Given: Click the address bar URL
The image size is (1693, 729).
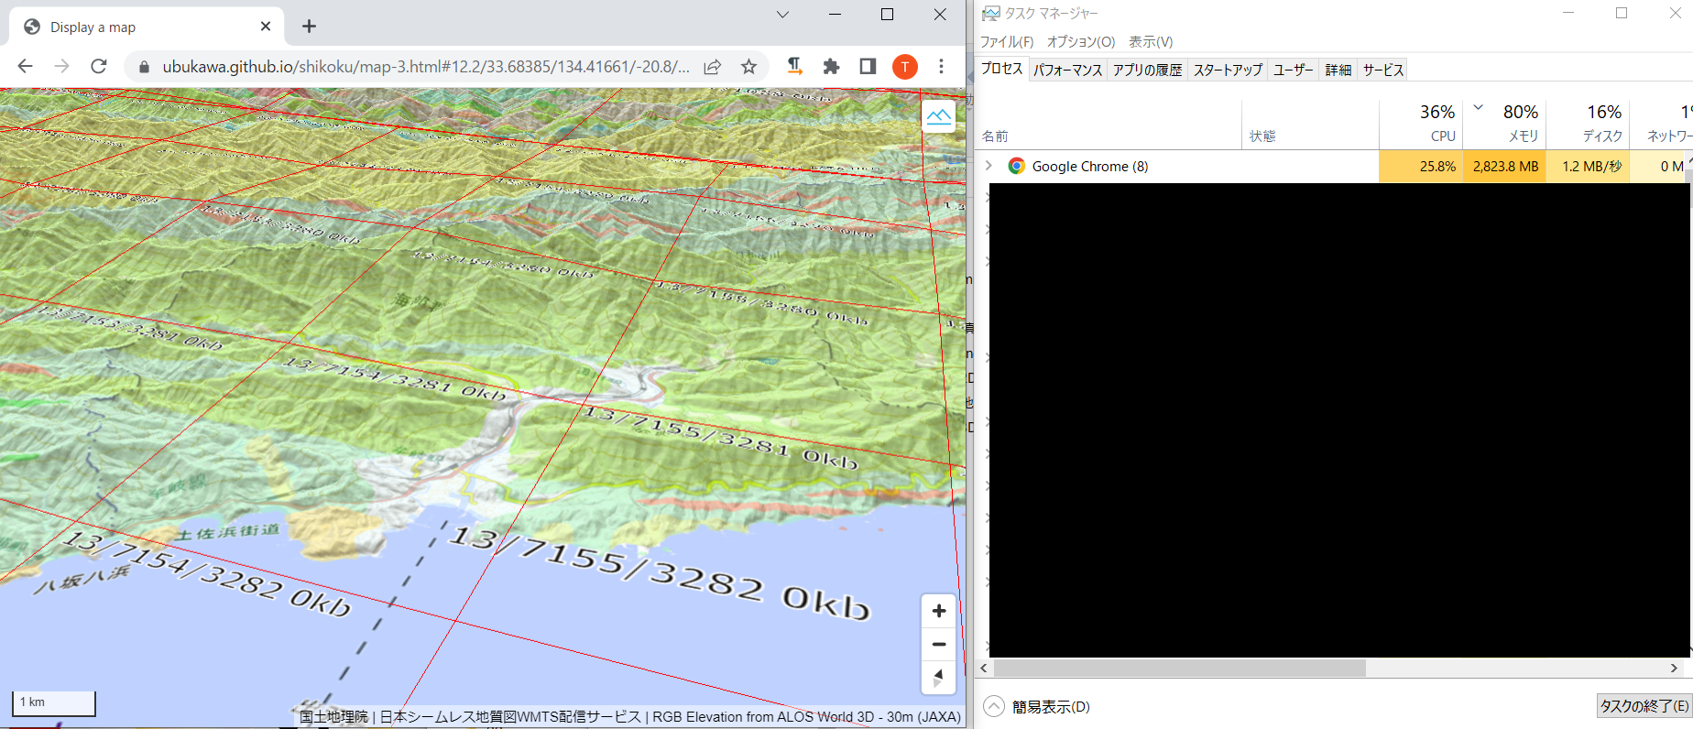Looking at the screenshot, I should pyautogui.click(x=426, y=67).
